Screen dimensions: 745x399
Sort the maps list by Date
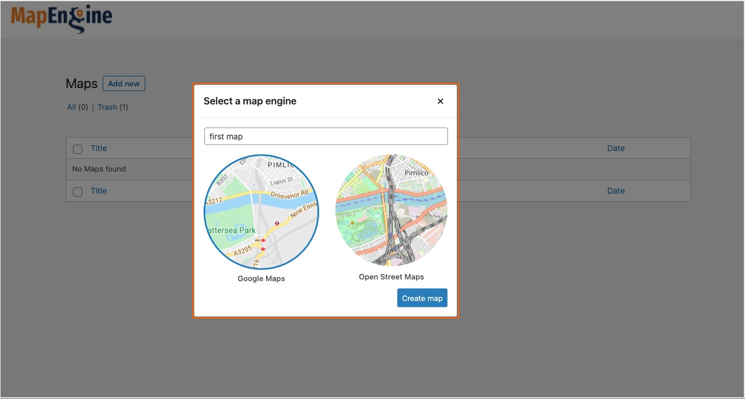pyautogui.click(x=615, y=148)
